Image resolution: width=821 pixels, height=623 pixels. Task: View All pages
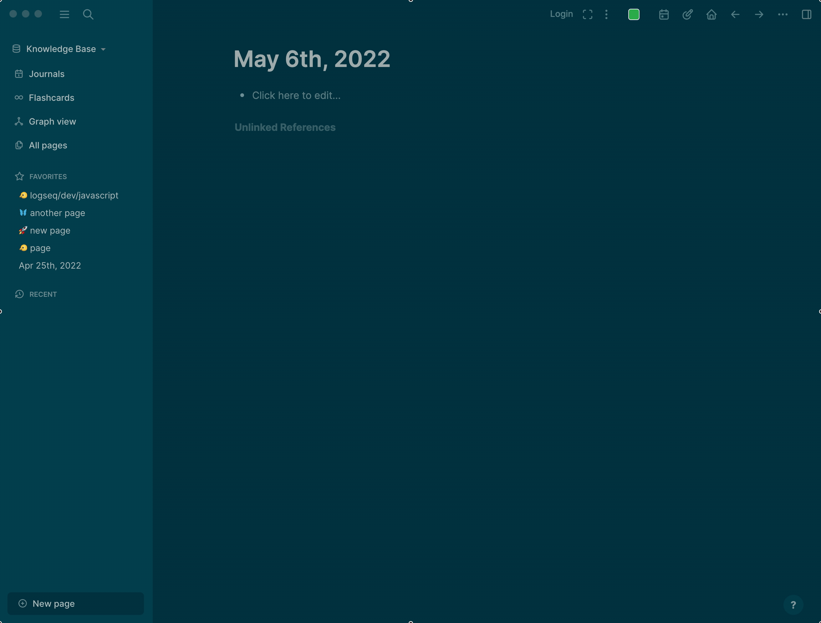48,145
